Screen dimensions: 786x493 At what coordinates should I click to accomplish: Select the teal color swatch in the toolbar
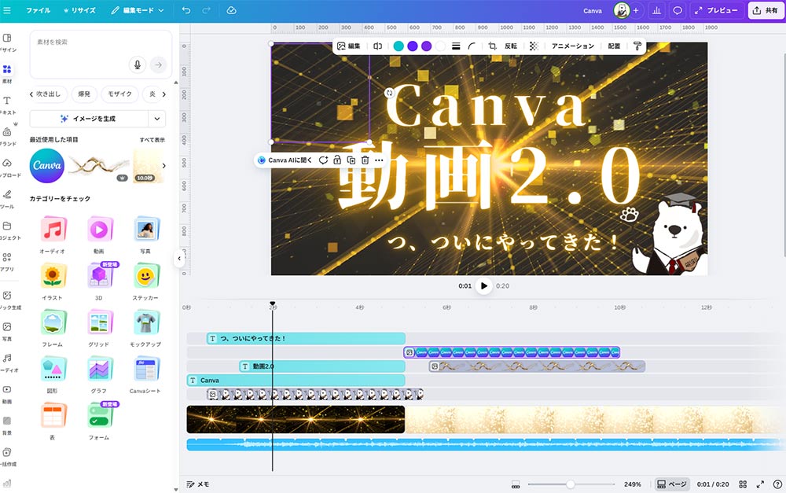pos(399,46)
